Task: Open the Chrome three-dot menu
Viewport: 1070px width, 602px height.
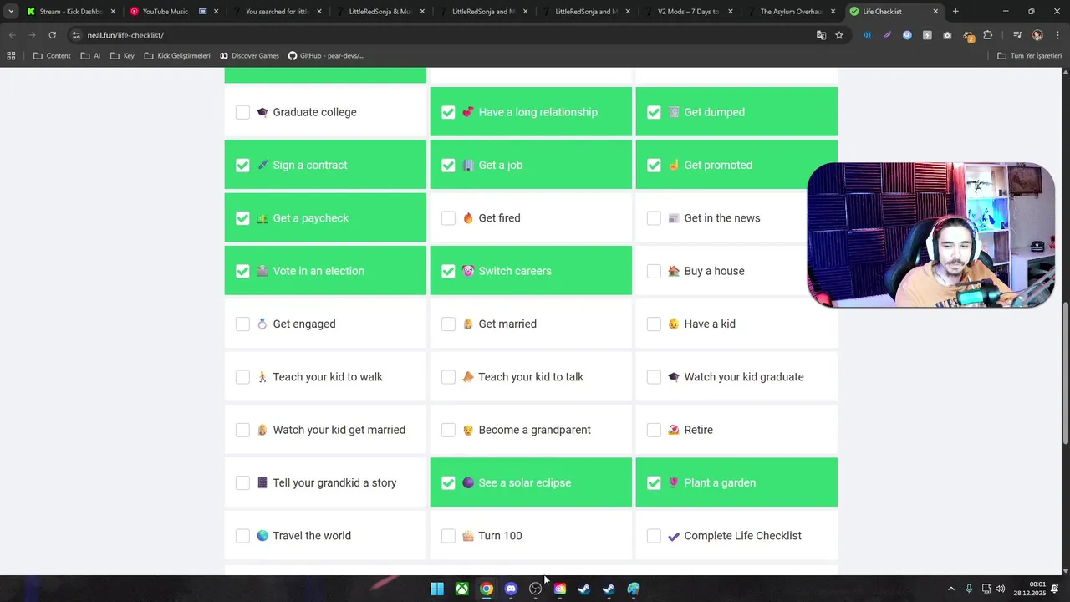Action: [x=1057, y=35]
